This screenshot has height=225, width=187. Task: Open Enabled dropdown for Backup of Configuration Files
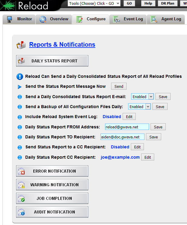139,107
